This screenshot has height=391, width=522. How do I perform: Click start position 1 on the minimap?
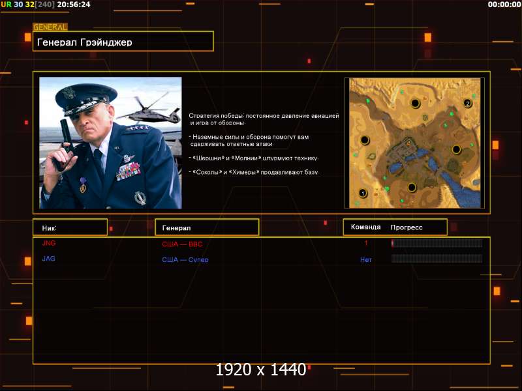[x=363, y=193]
